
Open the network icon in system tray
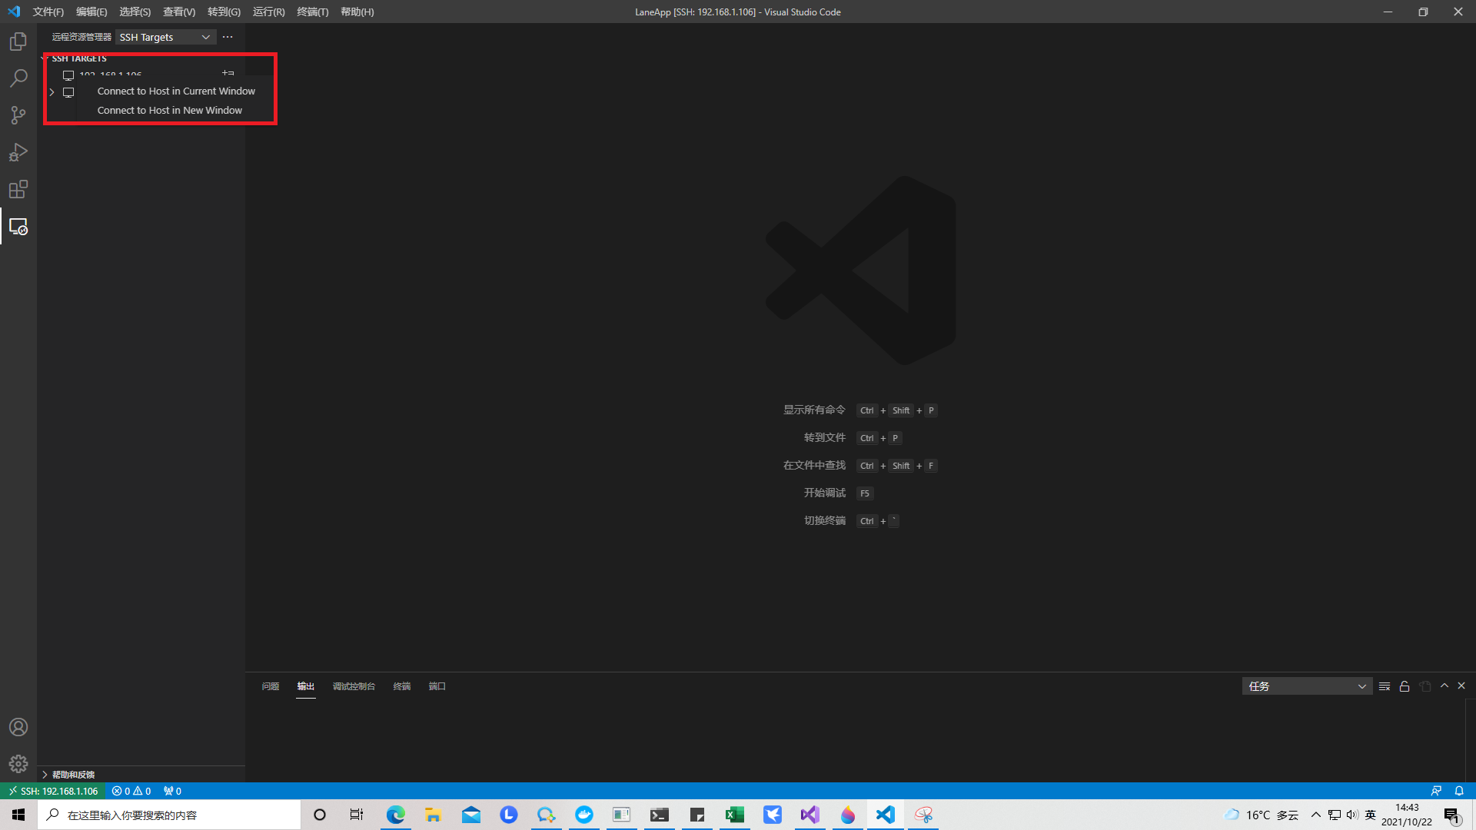[1335, 815]
